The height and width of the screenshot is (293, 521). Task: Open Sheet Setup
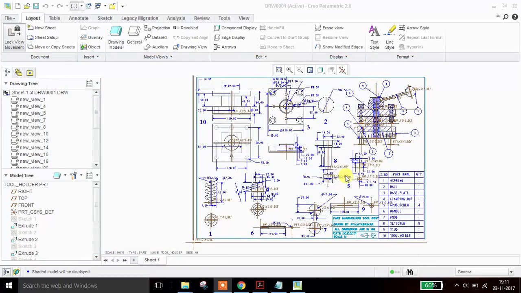click(x=42, y=37)
